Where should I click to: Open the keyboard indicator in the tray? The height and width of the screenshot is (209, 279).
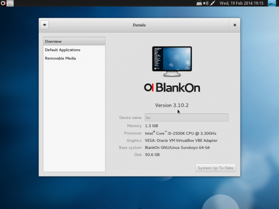coord(199,3)
